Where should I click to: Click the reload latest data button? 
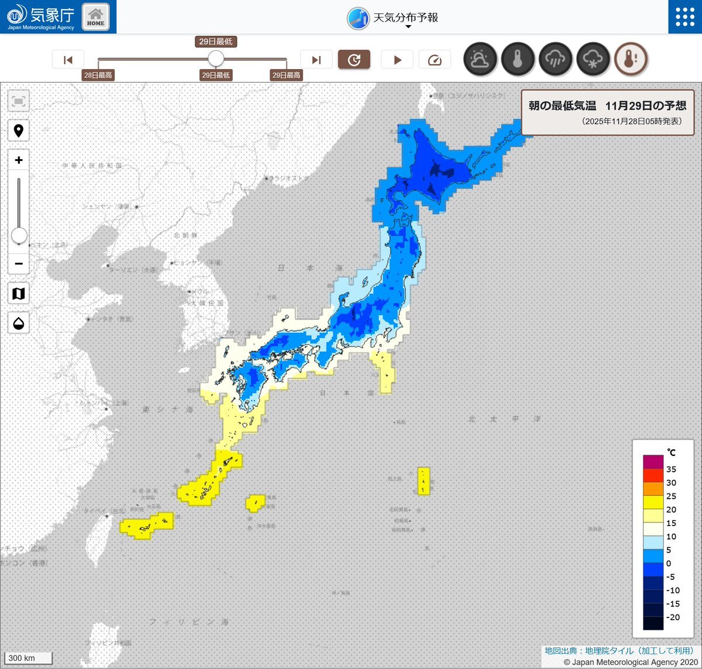coord(354,60)
